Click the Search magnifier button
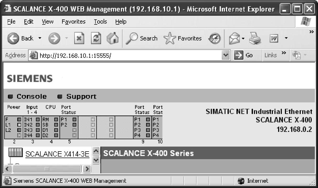Screen dimensions: 318x188 pos(142,39)
